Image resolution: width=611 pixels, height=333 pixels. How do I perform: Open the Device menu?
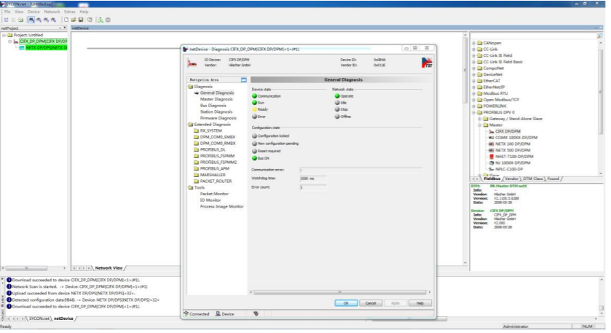33,12
